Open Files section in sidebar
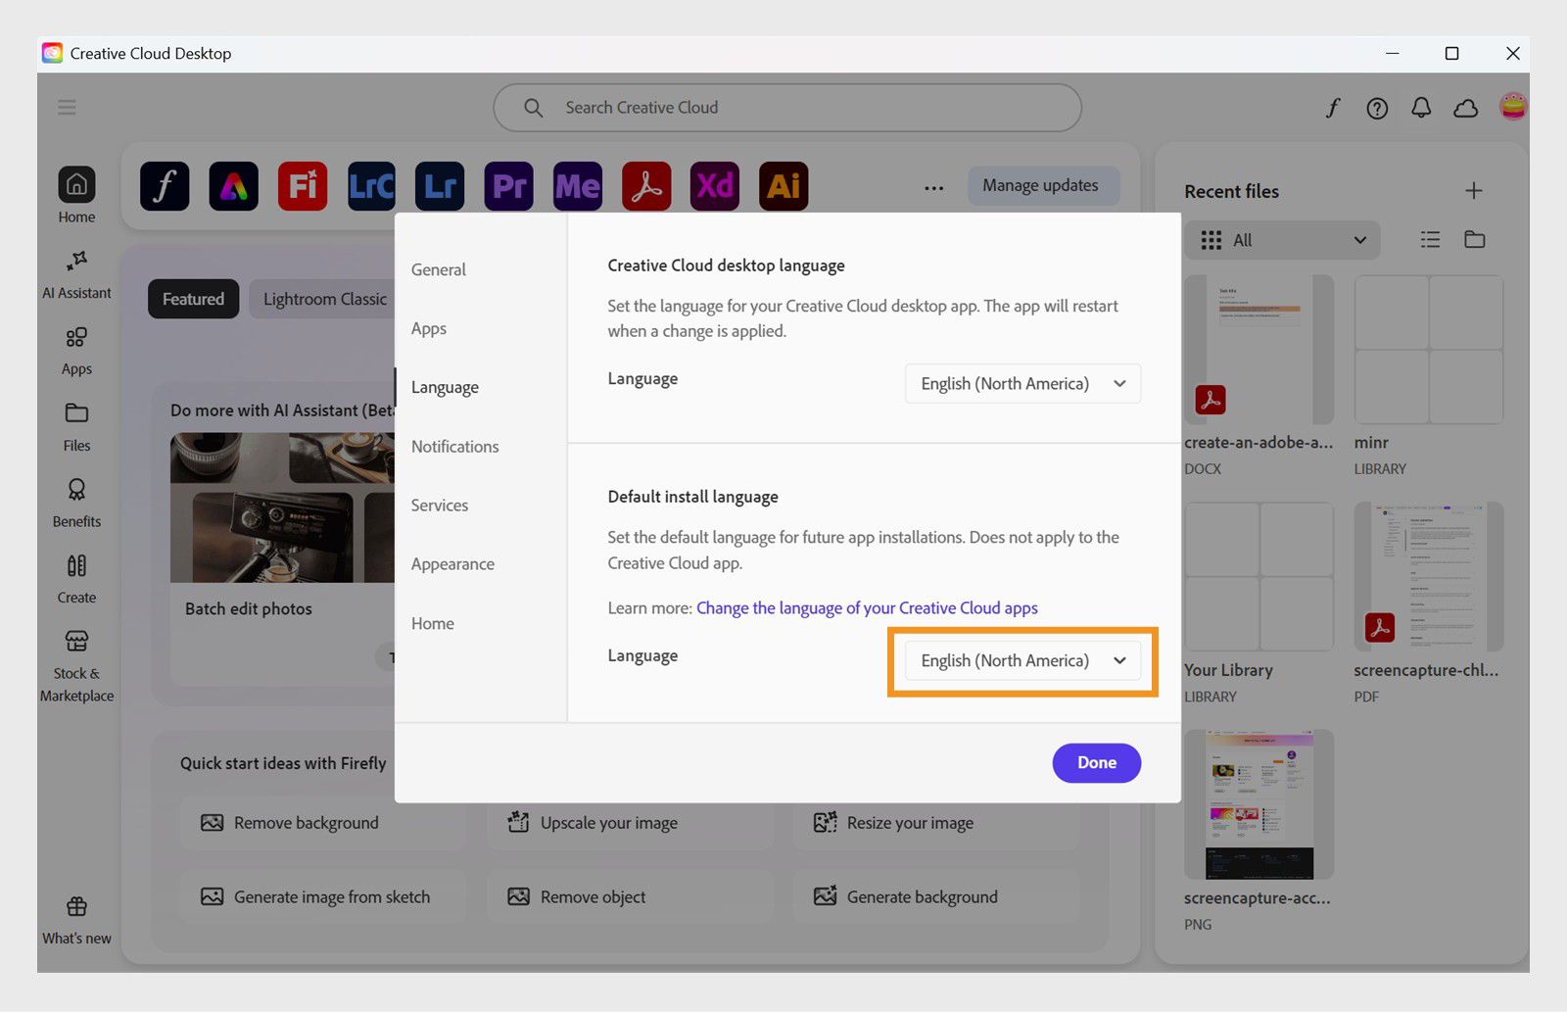The width and height of the screenshot is (1567, 1012). [x=76, y=427]
